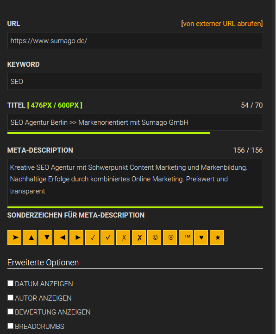
Task: Toggle the Breadcrumbs checkbox
Action: coord(10,326)
